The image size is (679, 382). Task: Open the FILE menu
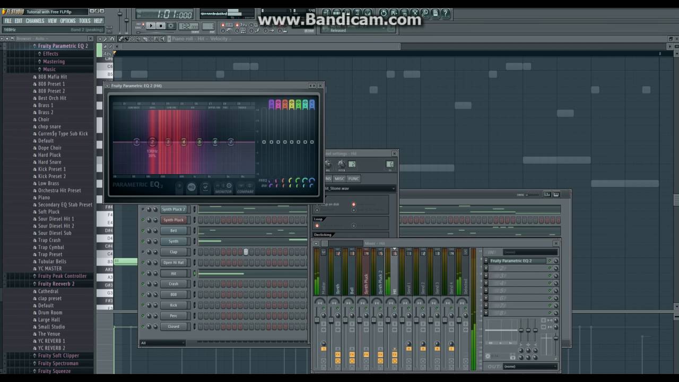(x=8, y=21)
